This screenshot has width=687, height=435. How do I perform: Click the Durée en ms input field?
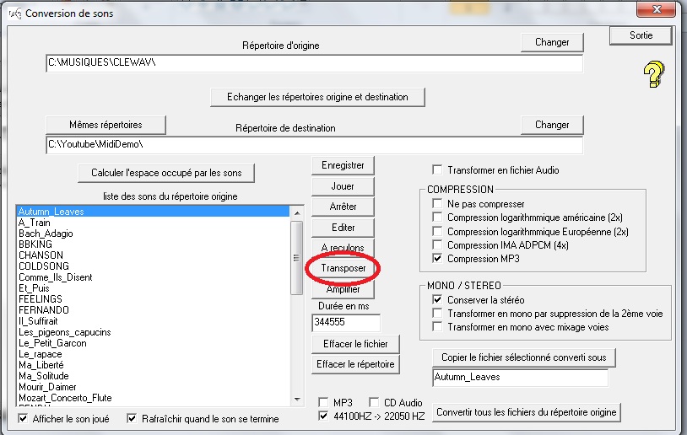coord(346,322)
